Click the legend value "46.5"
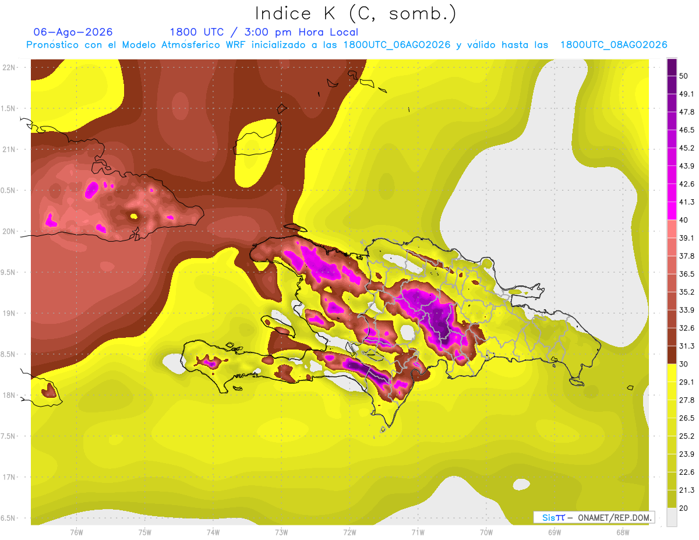 [686, 130]
